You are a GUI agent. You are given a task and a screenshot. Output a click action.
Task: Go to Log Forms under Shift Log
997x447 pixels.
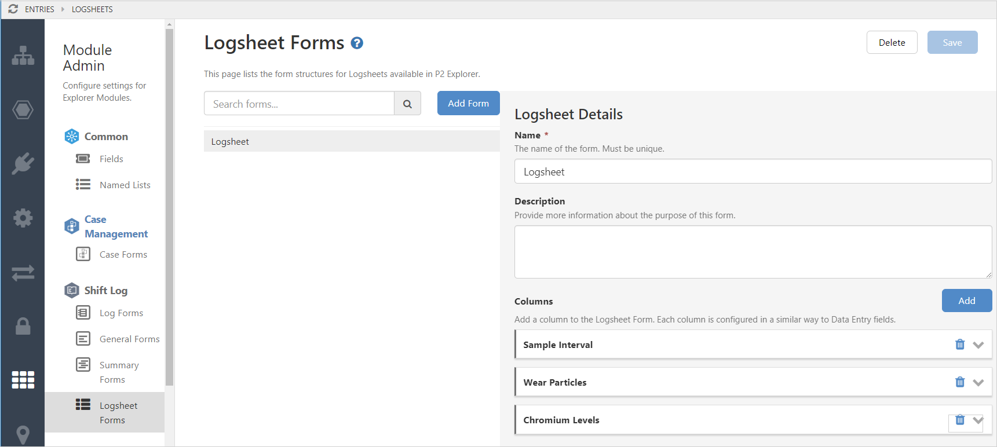[121, 313]
